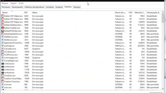The image size is (166, 93).
Task: Click the AGMService.exe icon
Action: click(x=3, y=37)
